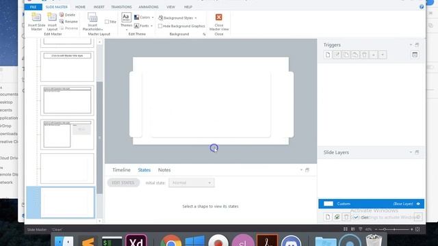This screenshot has height=246, width=438.
Task: Click the paste trigger icon
Action: [355, 55]
